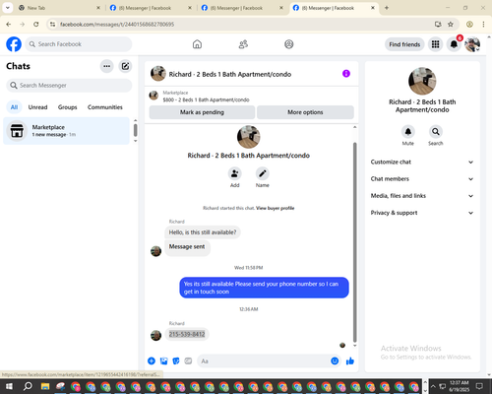
Task: Open the profile circle icon in top navigation
Action: click(x=289, y=44)
